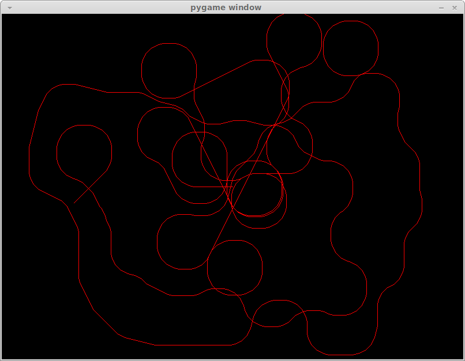The width and height of the screenshot is (465, 361).
Task: Open the window menu arrow in title bar
Action: click(9, 7)
